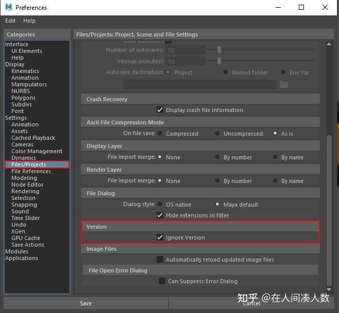Select Animation under Settings category

pyautogui.click(x=25, y=124)
